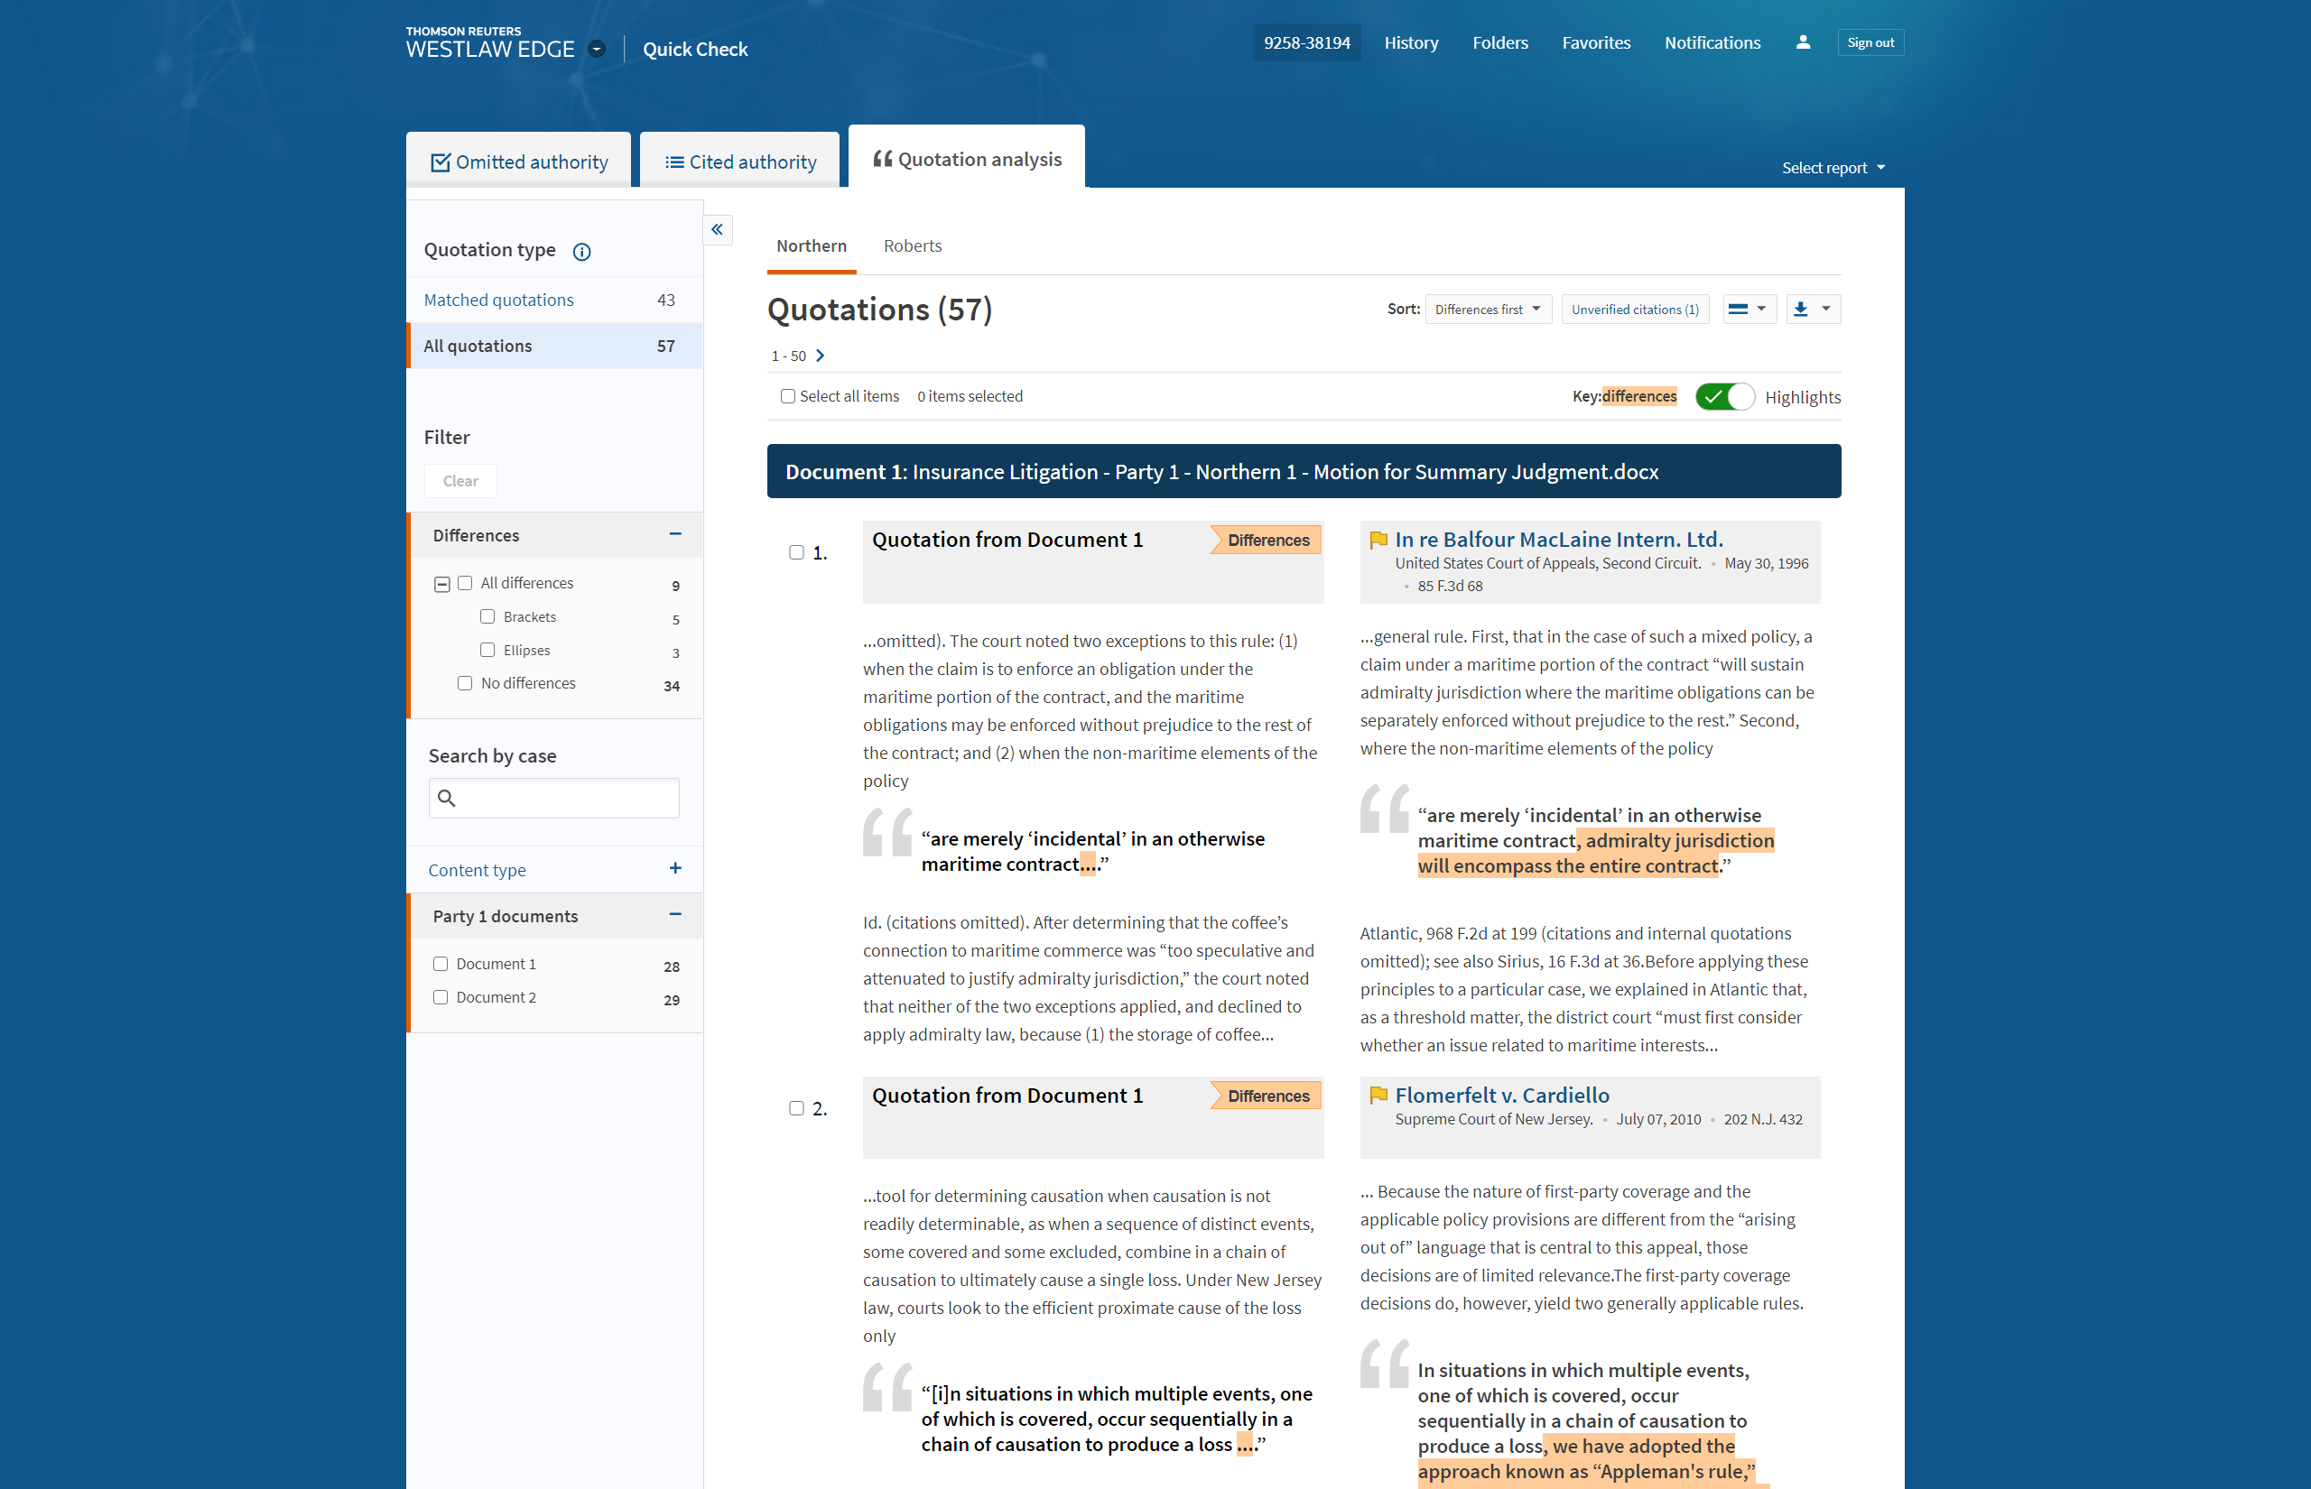Check the No differences checkbox
The width and height of the screenshot is (2311, 1489).
pos(464,684)
